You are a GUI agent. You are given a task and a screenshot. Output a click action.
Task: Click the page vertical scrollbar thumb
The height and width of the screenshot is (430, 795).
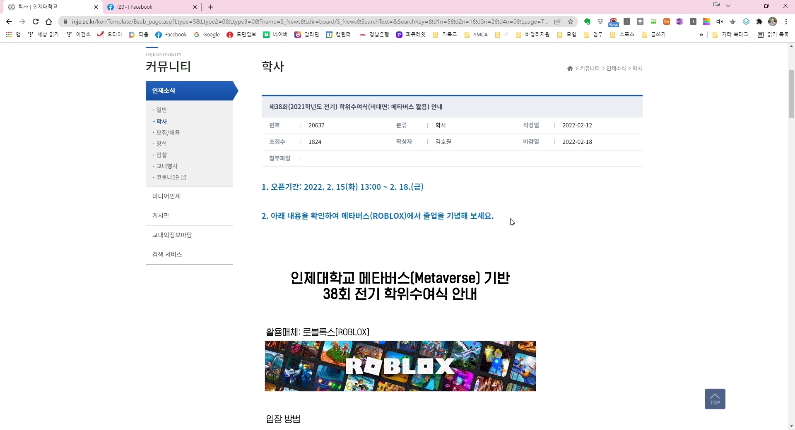pos(791,94)
